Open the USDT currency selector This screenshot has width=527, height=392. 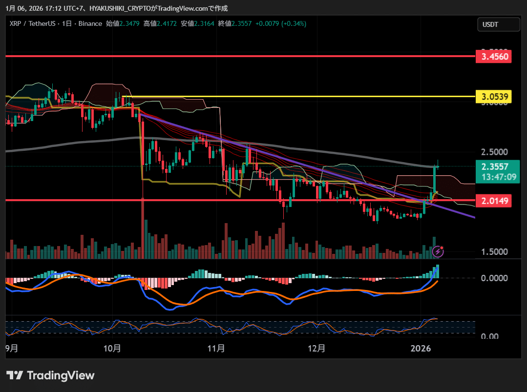(499, 24)
